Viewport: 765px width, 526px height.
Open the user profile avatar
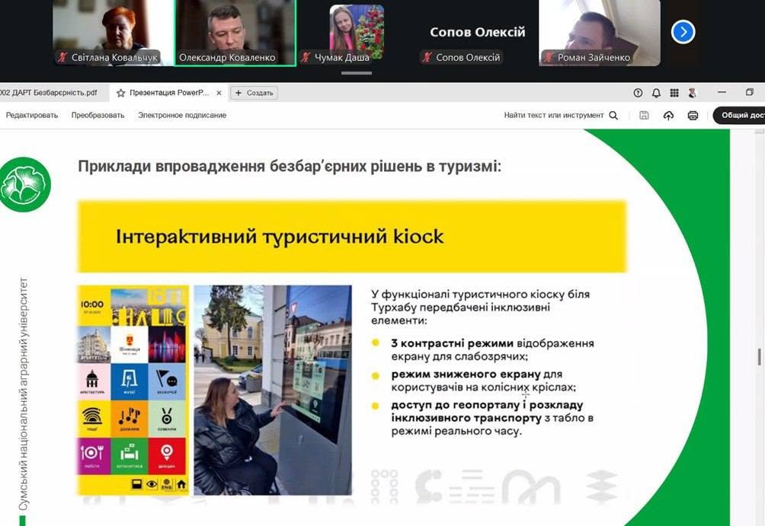[692, 93]
